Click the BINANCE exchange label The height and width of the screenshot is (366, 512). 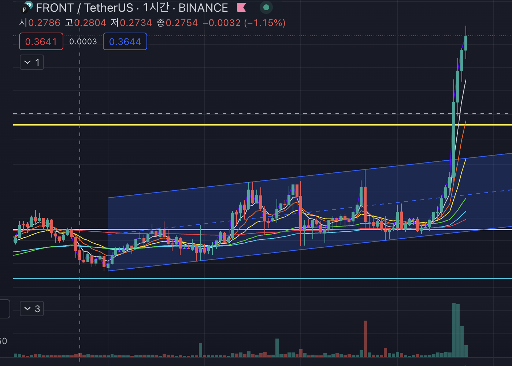pyautogui.click(x=203, y=8)
